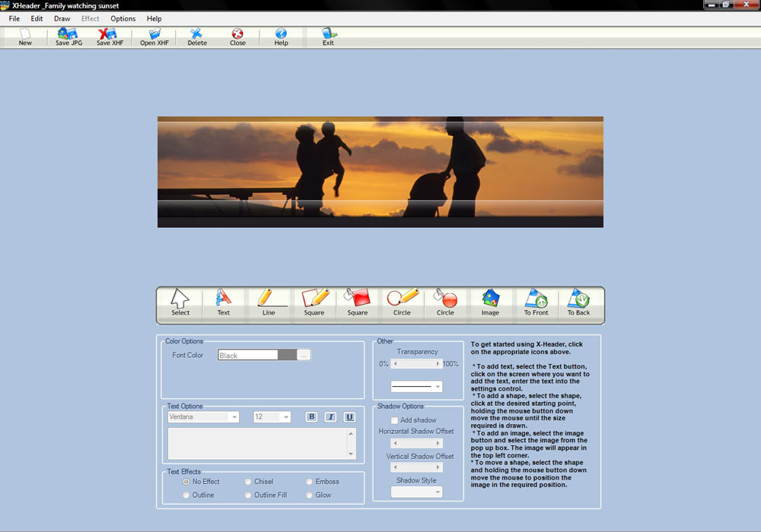Click the New document toolbar icon
The height and width of the screenshot is (532, 761).
[x=25, y=36]
